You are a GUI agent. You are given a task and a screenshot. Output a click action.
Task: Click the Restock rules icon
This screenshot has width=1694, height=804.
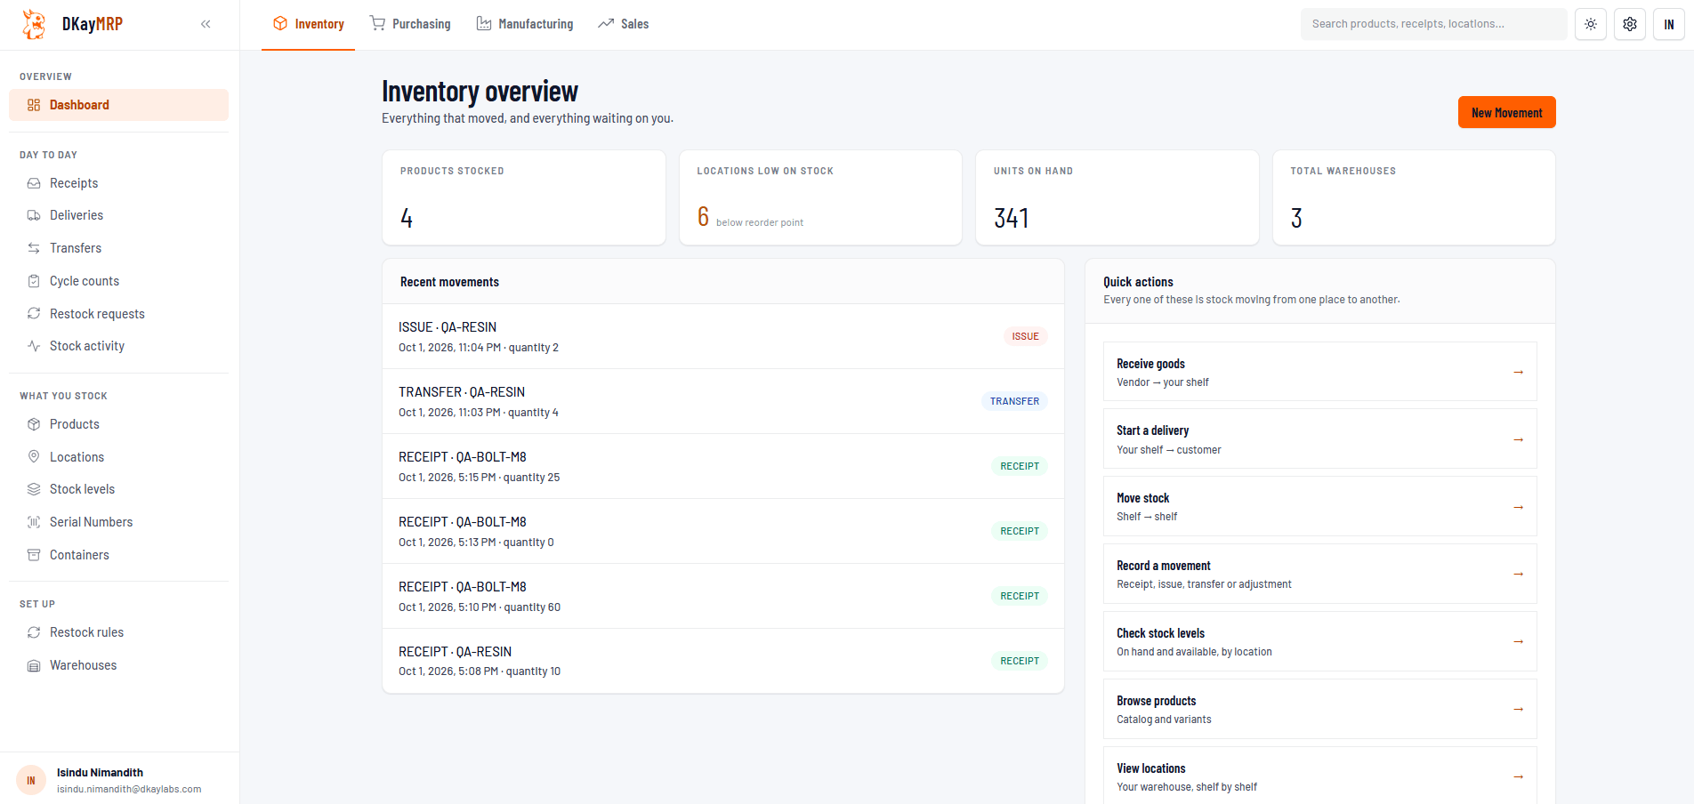pyautogui.click(x=34, y=632)
